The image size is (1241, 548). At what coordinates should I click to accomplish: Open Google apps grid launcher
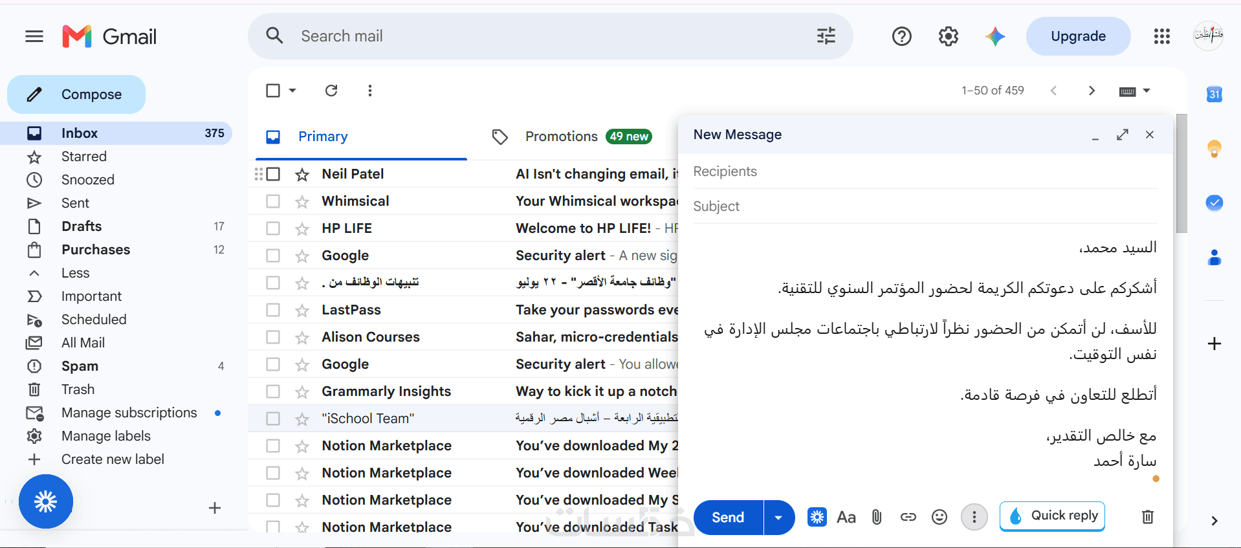pyautogui.click(x=1162, y=36)
